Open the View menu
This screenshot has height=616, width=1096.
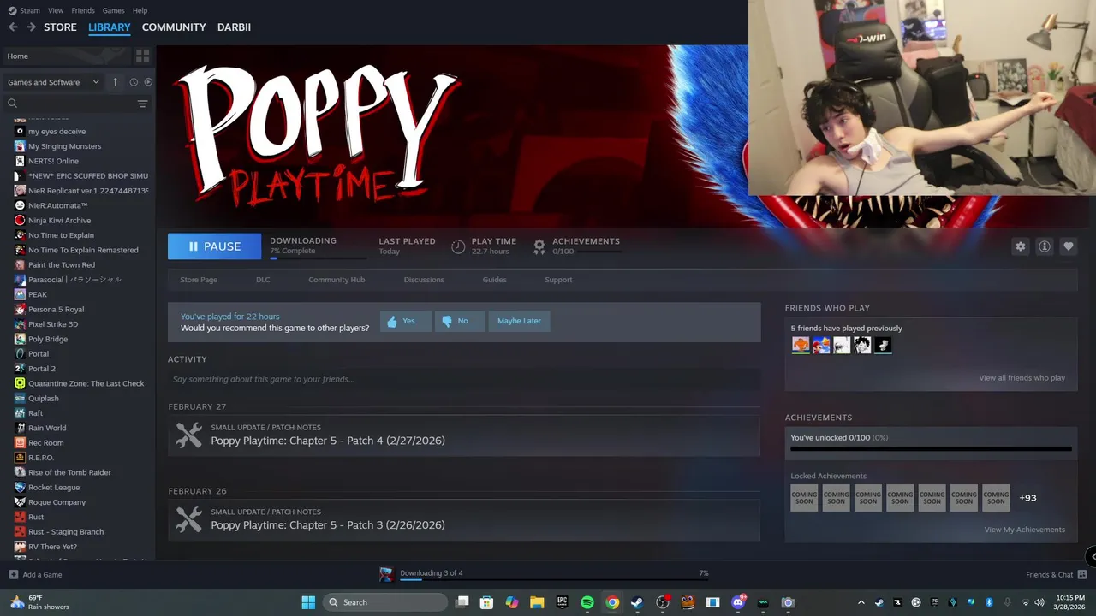click(x=56, y=10)
